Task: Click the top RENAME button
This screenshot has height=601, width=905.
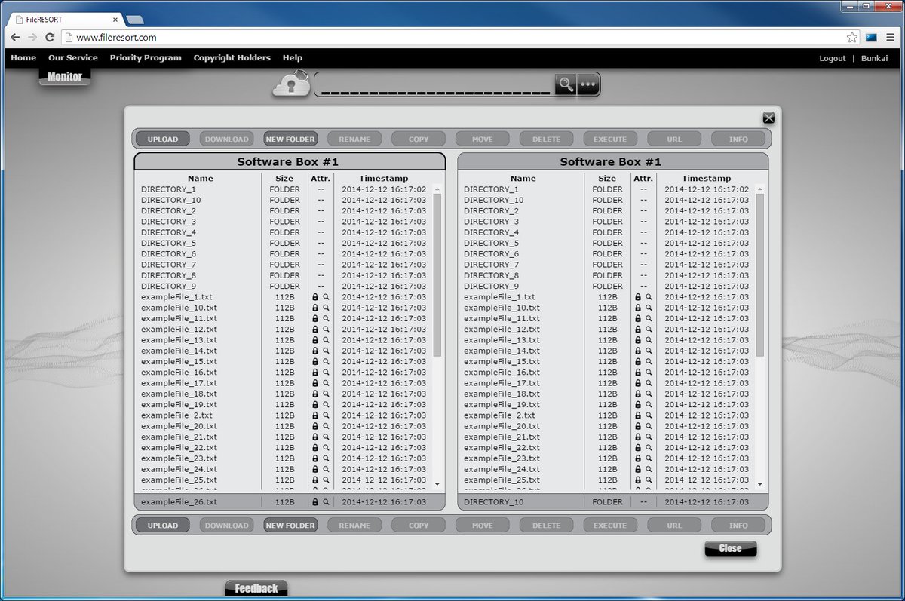Action: (354, 139)
